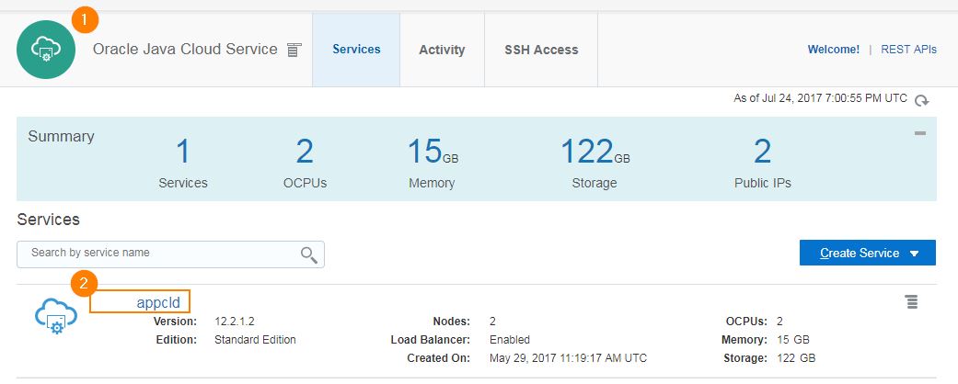958x384 pixels.
Task: Click the Oracle Java Cloud Service logo icon
Action: click(46, 50)
